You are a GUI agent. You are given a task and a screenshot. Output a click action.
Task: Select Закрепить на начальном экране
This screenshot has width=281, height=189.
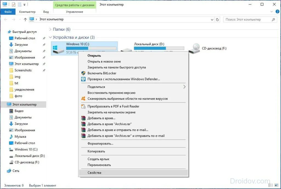pos(133,112)
